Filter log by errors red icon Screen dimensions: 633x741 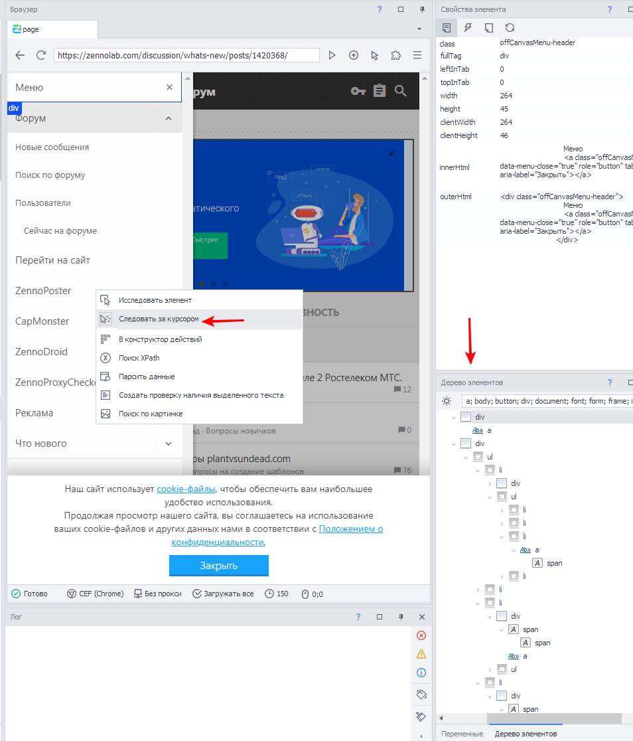tap(421, 635)
